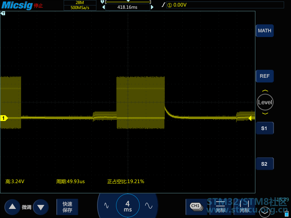Tap the Micsig logo

[17, 5]
